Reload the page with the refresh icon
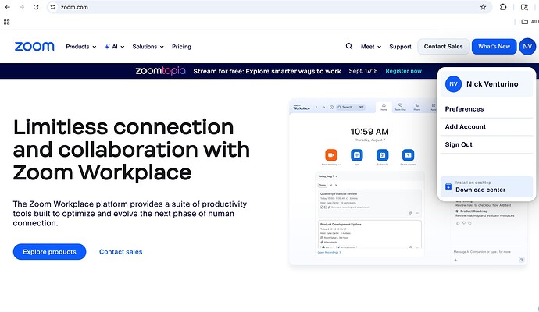539x312 pixels. click(x=36, y=7)
